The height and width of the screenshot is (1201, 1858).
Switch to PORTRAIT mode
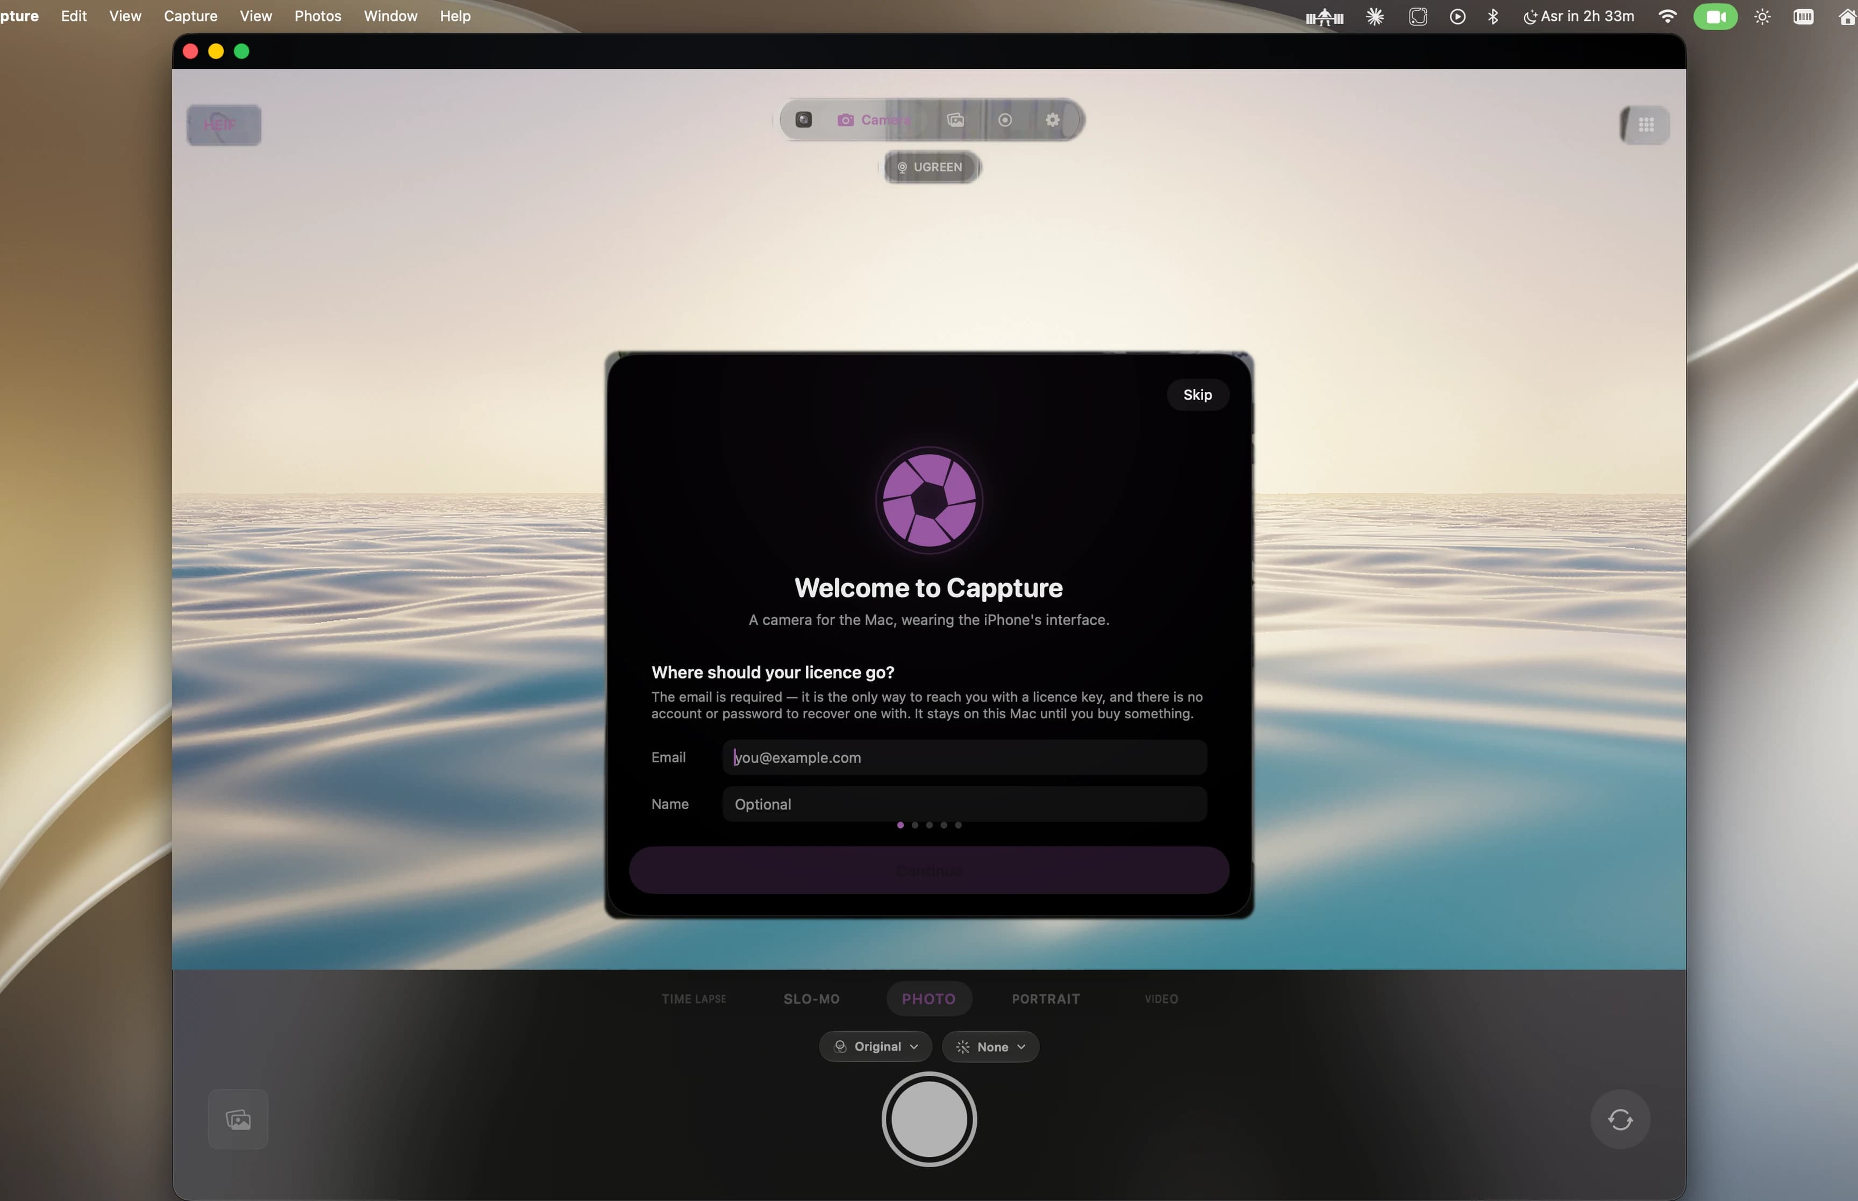pyautogui.click(x=1046, y=999)
